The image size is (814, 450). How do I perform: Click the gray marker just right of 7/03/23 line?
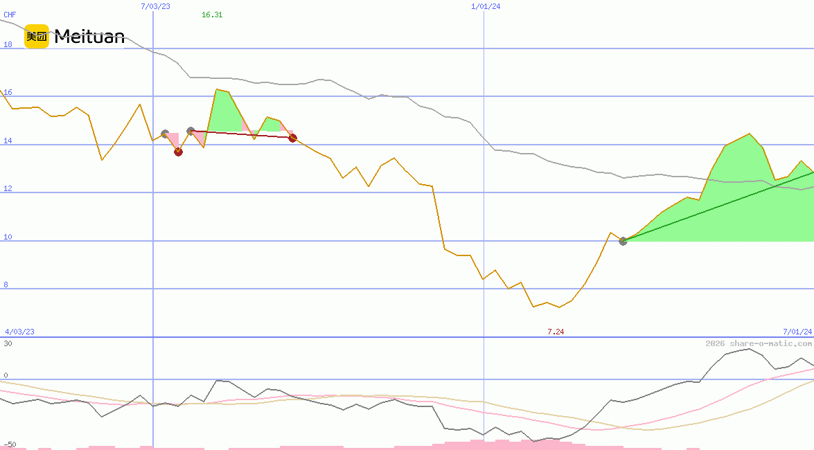pyautogui.click(x=165, y=134)
